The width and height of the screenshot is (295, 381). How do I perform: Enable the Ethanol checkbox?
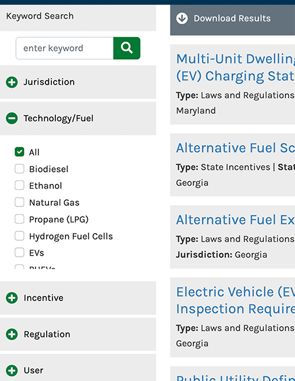(x=19, y=185)
